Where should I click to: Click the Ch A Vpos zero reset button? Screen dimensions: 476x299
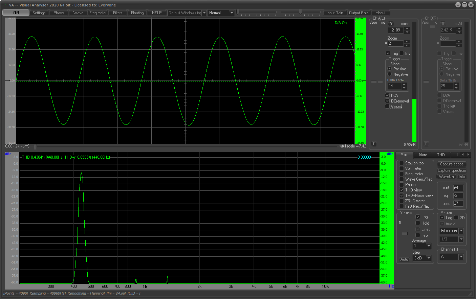[391, 24]
